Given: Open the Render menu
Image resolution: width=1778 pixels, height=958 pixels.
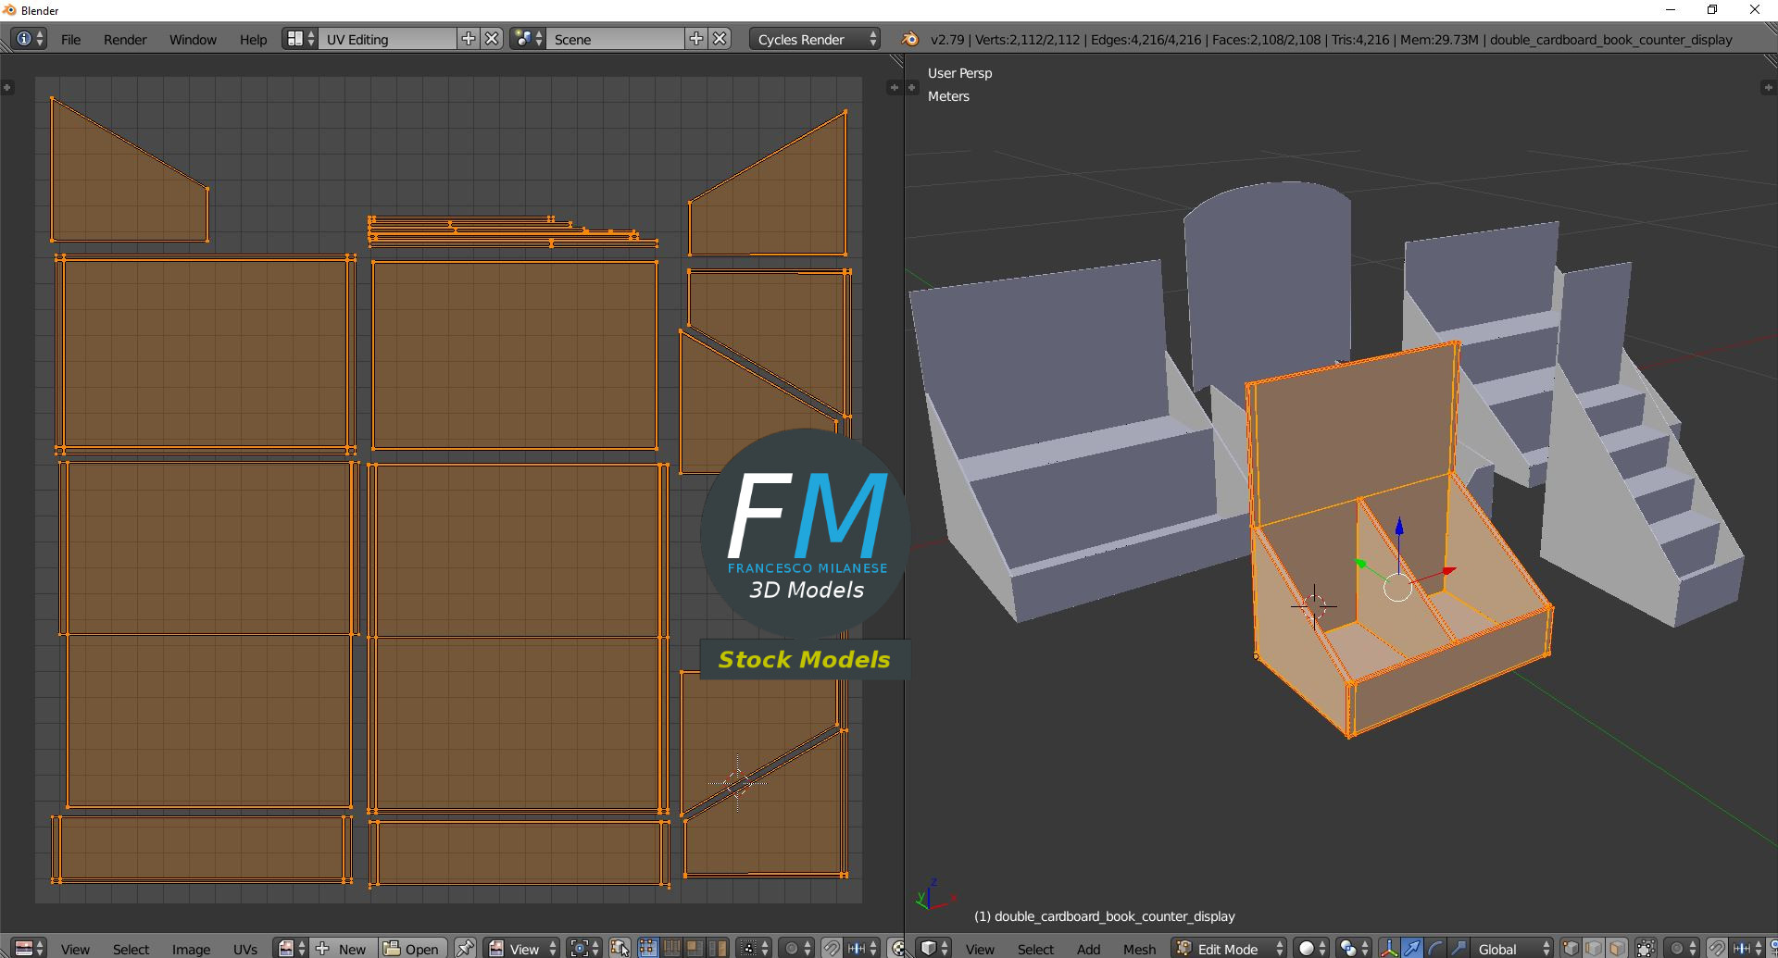Looking at the screenshot, I should pos(125,39).
